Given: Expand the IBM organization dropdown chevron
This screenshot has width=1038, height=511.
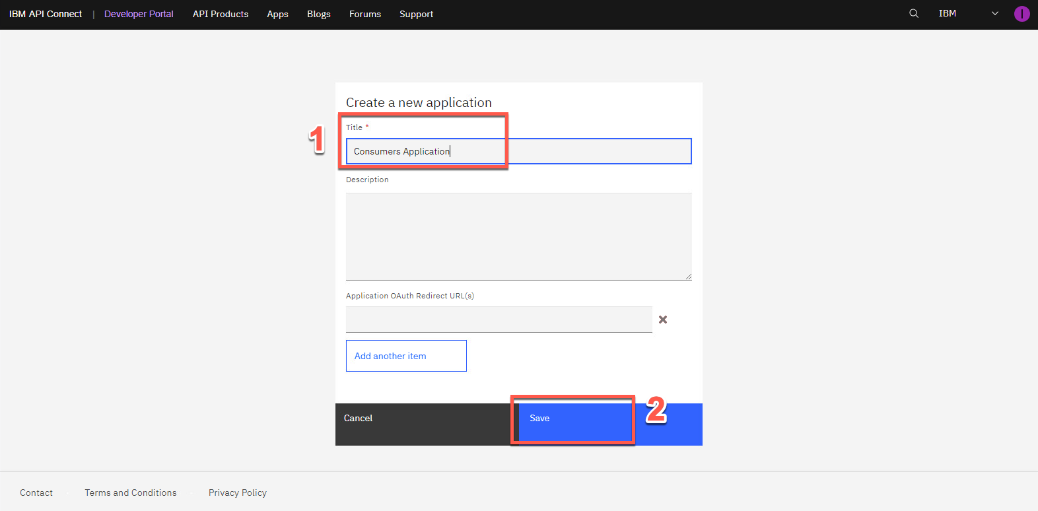Looking at the screenshot, I should pos(995,14).
